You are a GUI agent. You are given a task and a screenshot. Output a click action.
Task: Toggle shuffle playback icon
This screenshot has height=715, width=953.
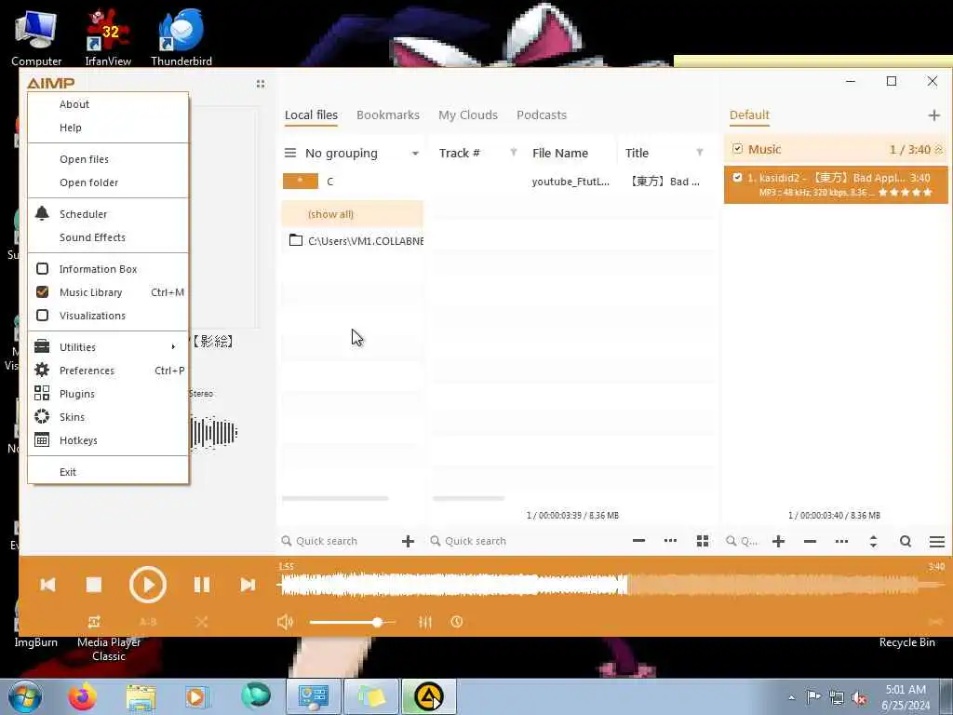pos(202,622)
